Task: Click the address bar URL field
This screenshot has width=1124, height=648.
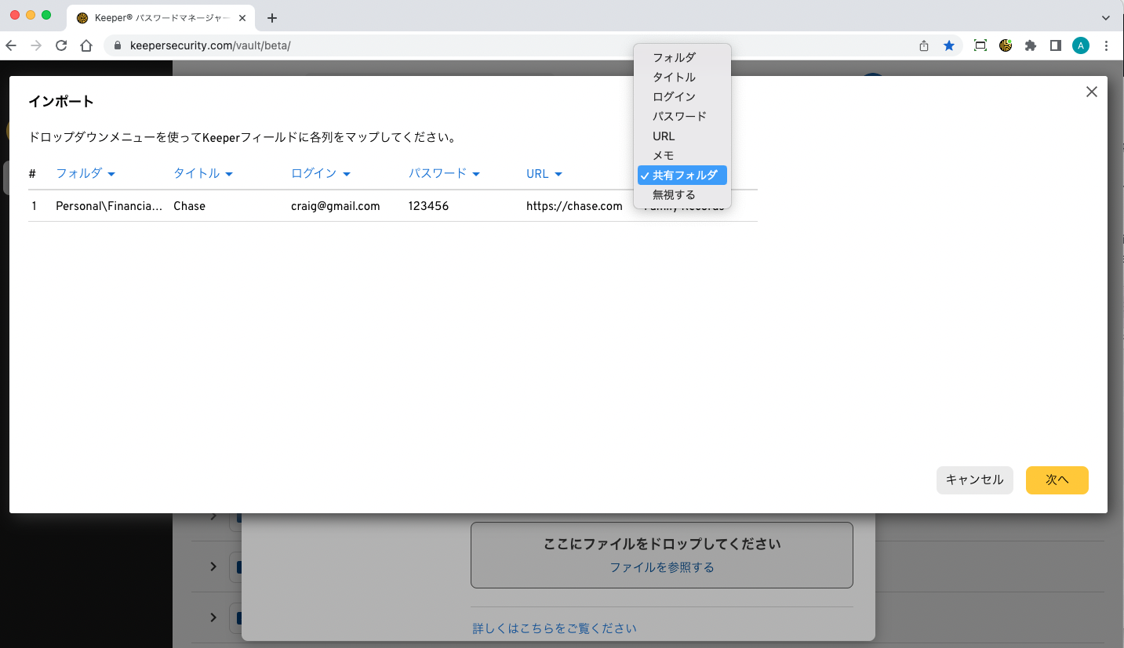Action: click(x=471, y=45)
